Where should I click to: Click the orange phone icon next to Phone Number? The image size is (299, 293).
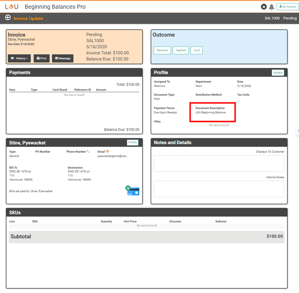[x=88, y=151]
